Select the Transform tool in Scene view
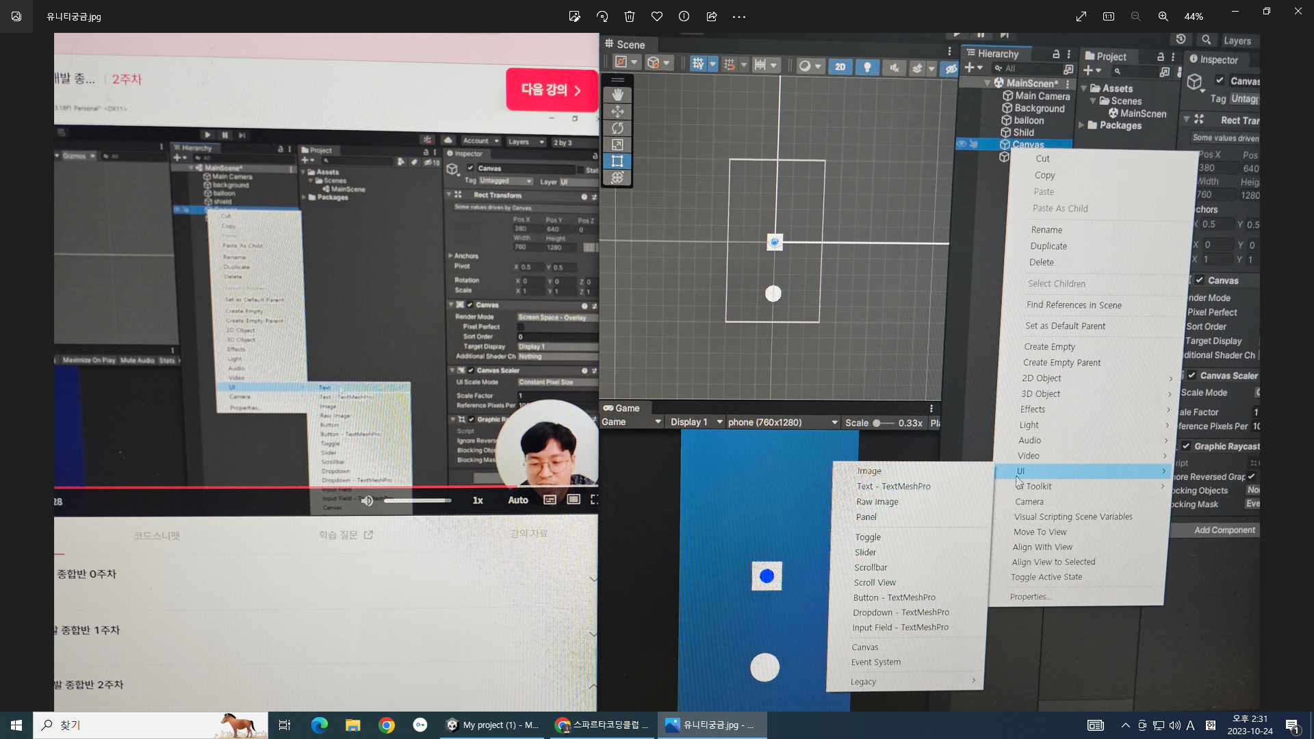The image size is (1314, 739). tap(617, 177)
